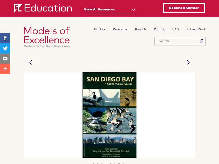Visit the FAQ page link

click(x=176, y=29)
